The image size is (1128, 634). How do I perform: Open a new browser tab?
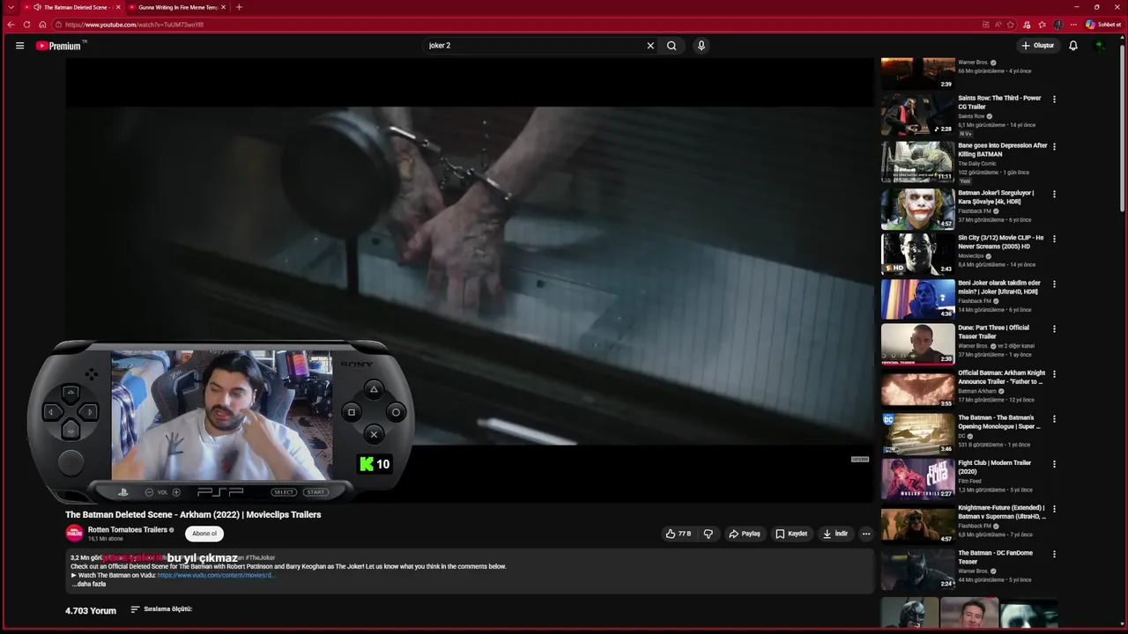point(239,7)
